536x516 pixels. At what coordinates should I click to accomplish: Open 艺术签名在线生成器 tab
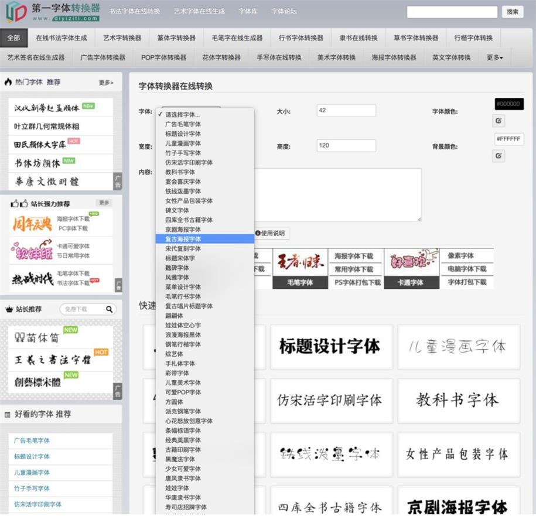coord(36,57)
